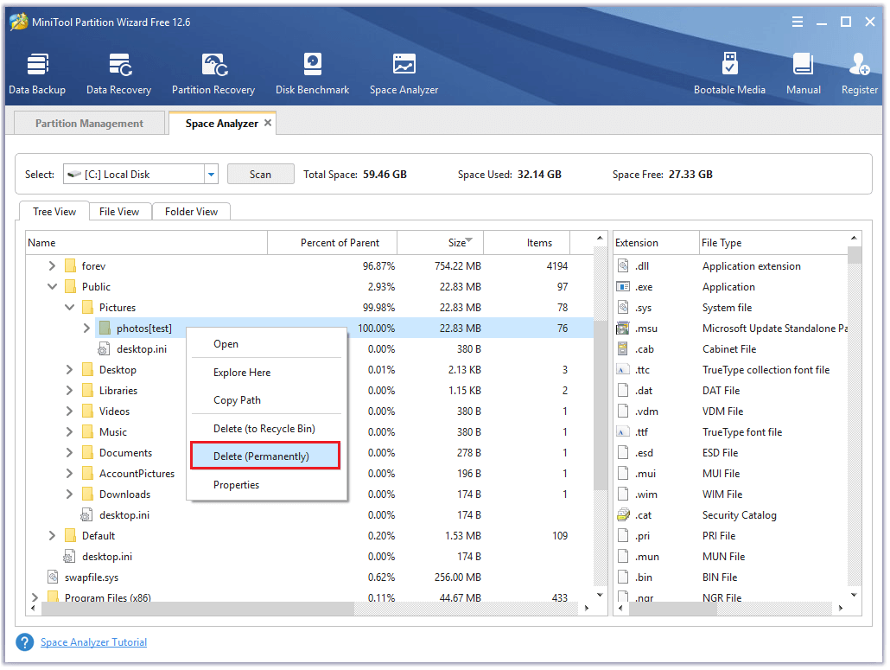Select the Tree View tab
The height and width of the screenshot is (670, 890).
(54, 211)
